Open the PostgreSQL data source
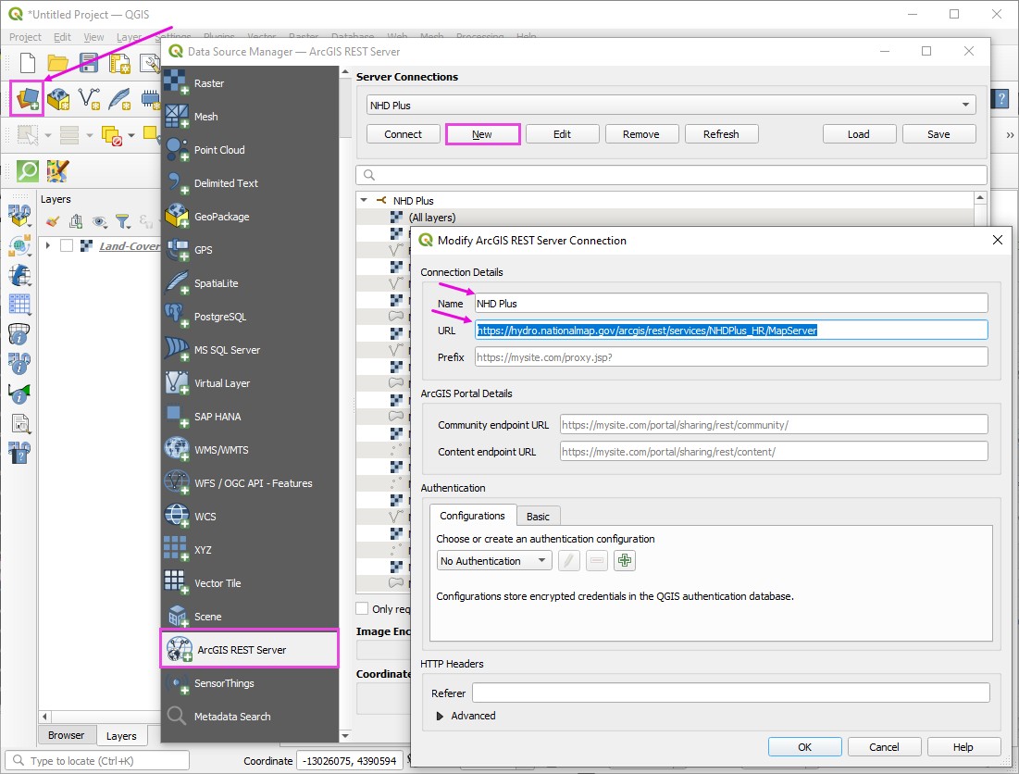Image resolution: width=1019 pixels, height=774 pixels. [x=177, y=317]
